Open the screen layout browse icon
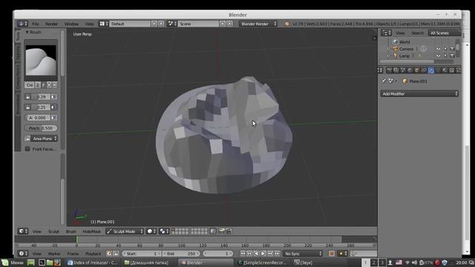This screenshot has height=267, width=475. (x=104, y=24)
